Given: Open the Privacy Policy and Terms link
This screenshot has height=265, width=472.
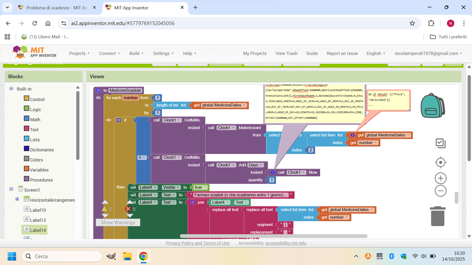Looking at the screenshot, I should 197,243.
